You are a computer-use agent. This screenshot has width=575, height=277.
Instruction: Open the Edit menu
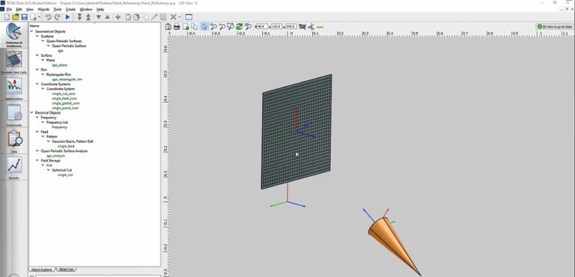click(19, 9)
